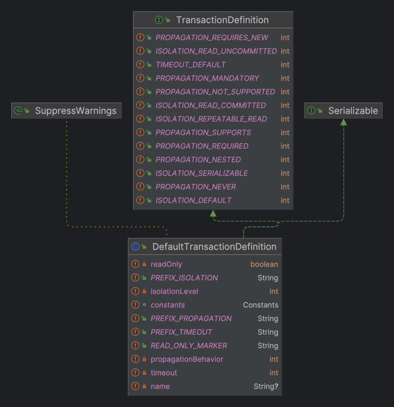Click the interface icon beside Serializable
394x407 pixels.
tap(313, 110)
